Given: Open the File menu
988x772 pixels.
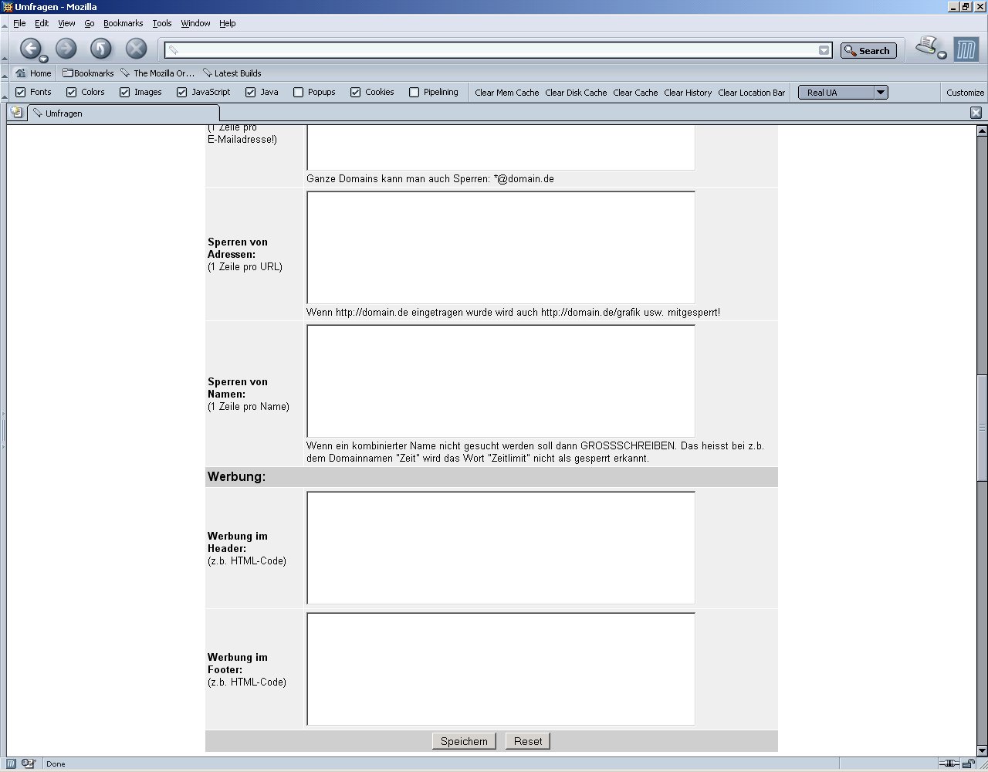Looking at the screenshot, I should [19, 23].
